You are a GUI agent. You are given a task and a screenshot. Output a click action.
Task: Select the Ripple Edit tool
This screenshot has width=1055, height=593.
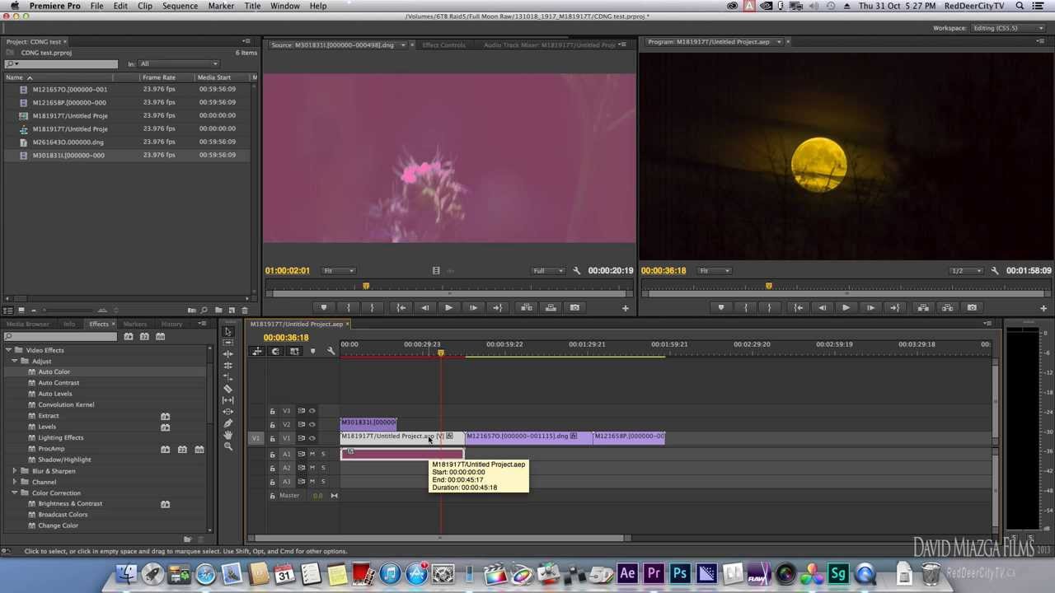coord(228,354)
